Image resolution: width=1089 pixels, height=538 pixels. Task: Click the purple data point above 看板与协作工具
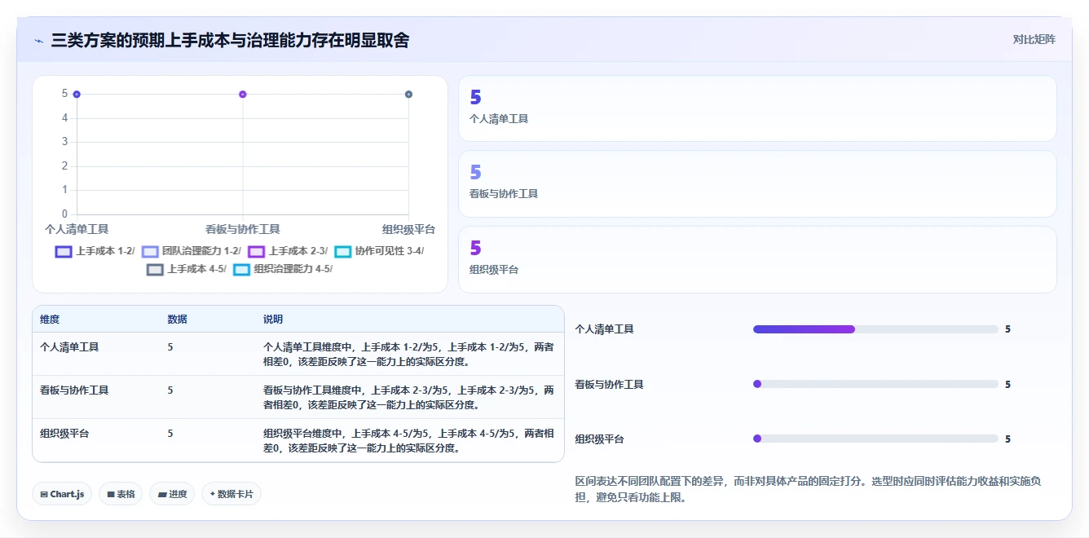click(243, 95)
